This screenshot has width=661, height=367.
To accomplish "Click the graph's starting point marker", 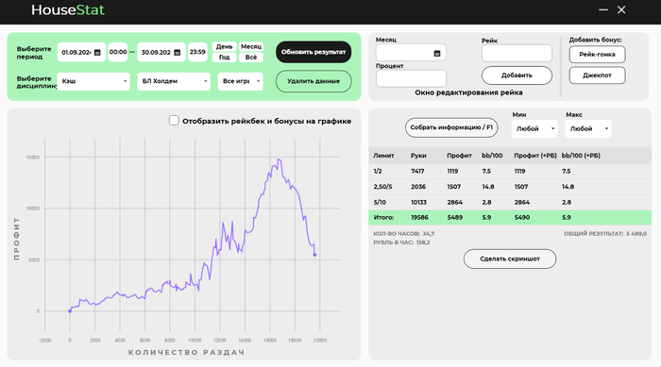I will point(70,311).
